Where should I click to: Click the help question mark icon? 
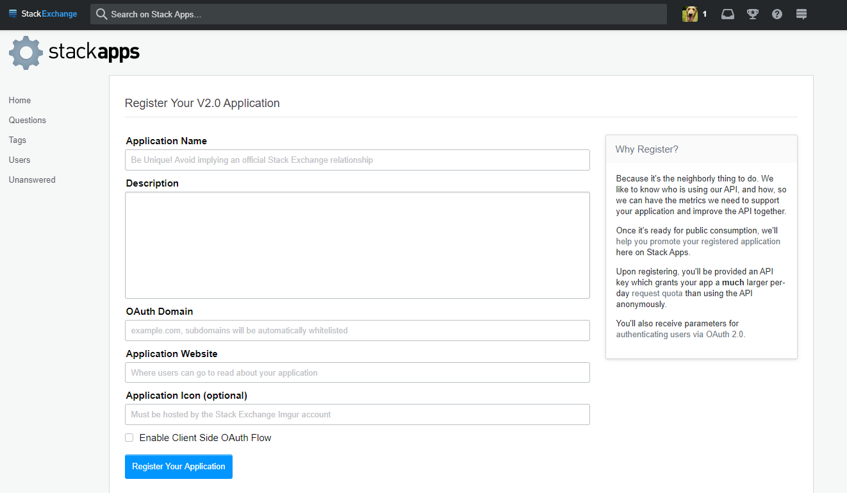pos(777,14)
